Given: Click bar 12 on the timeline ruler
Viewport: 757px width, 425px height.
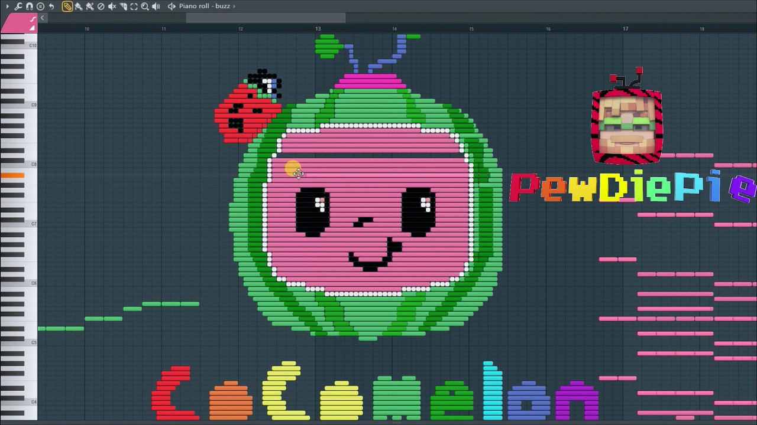Looking at the screenshot, I should (241, 29).
